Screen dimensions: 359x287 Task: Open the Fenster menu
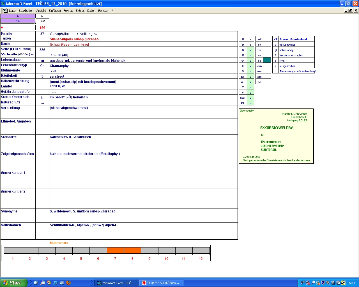pos(103,11)
